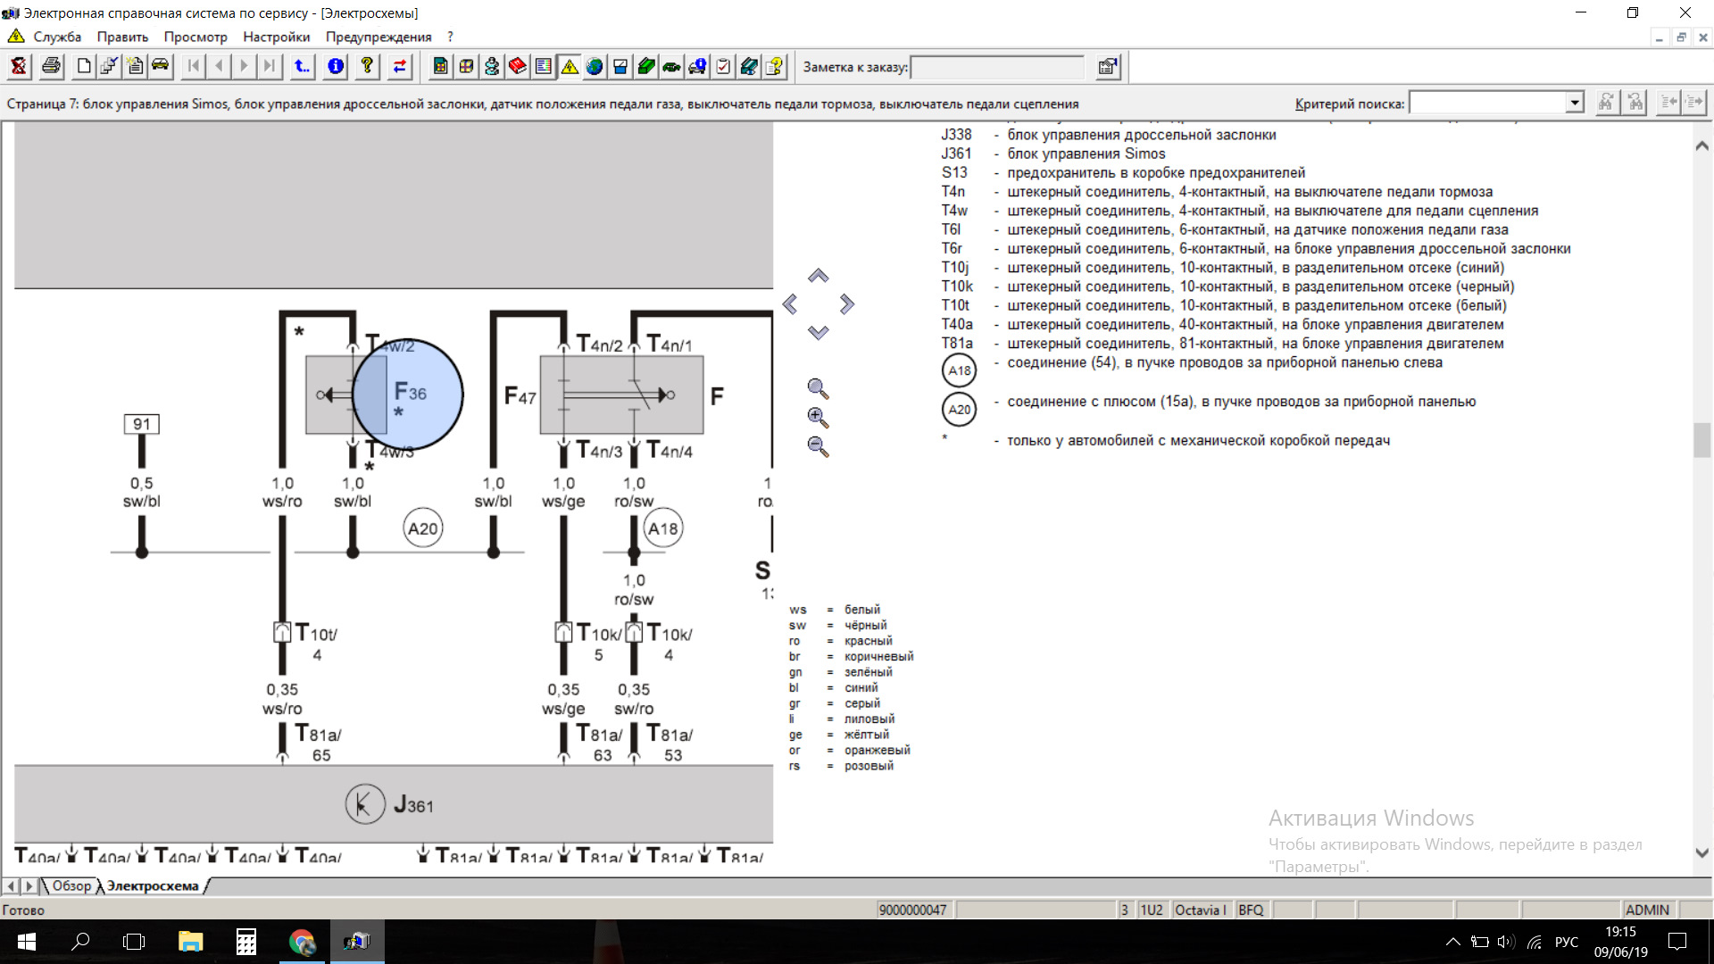This screenshot has height=964, width=1714.
Task: Open the Править menu
Action: [122, 37]
